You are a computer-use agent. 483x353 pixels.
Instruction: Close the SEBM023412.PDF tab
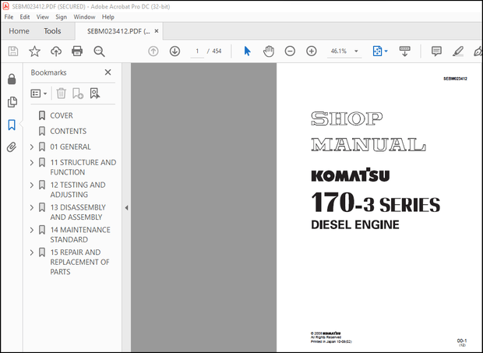(x=157, y=31)
